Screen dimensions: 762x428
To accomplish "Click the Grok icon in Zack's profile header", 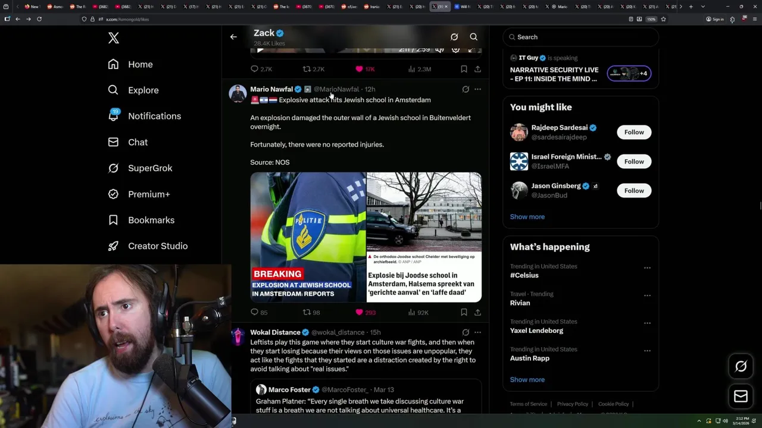I will pyautogui.click(x=454, y=37).
